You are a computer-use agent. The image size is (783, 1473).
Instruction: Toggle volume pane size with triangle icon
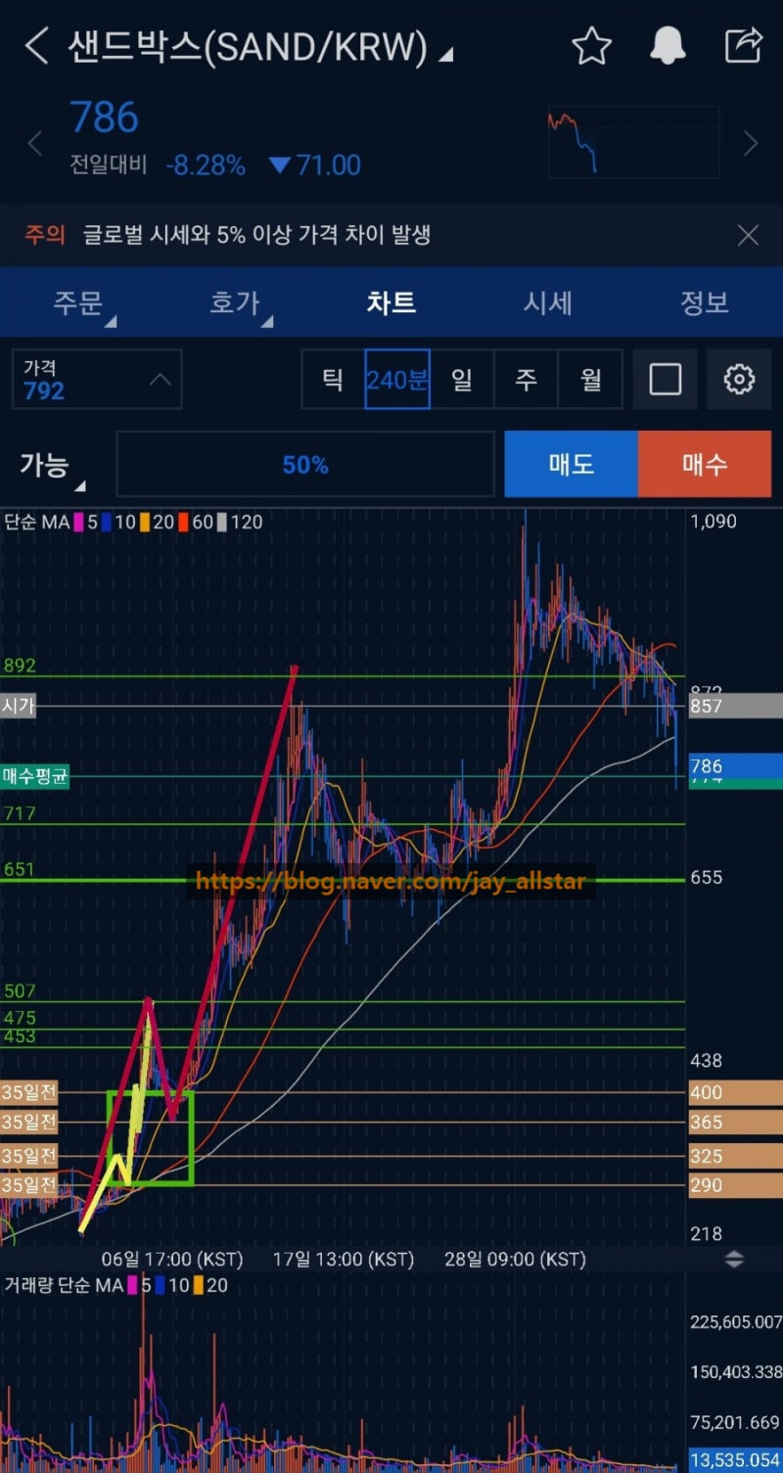pos(734,1259)
